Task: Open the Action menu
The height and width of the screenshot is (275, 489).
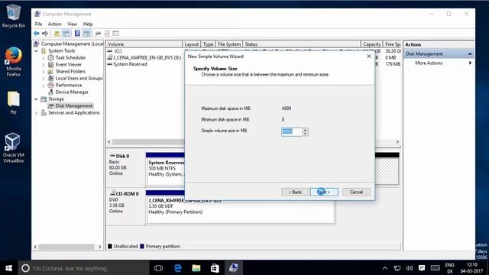Action: point(54,24)
